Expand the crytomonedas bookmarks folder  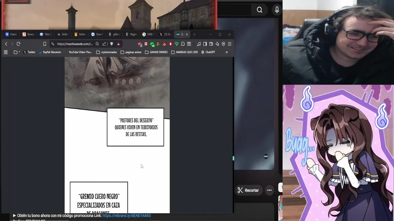point(107,52)
